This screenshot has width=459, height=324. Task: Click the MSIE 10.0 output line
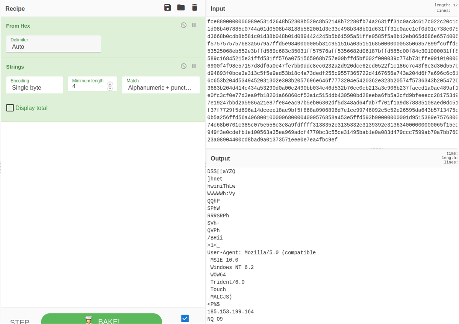click(224, 260)
